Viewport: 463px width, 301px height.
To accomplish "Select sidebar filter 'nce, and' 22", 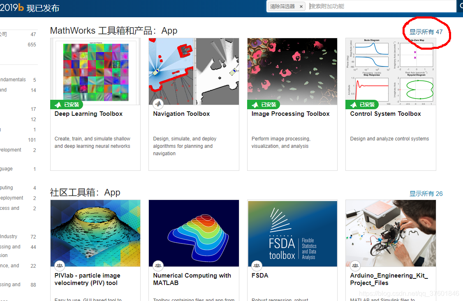I will (x=19, y=266).
